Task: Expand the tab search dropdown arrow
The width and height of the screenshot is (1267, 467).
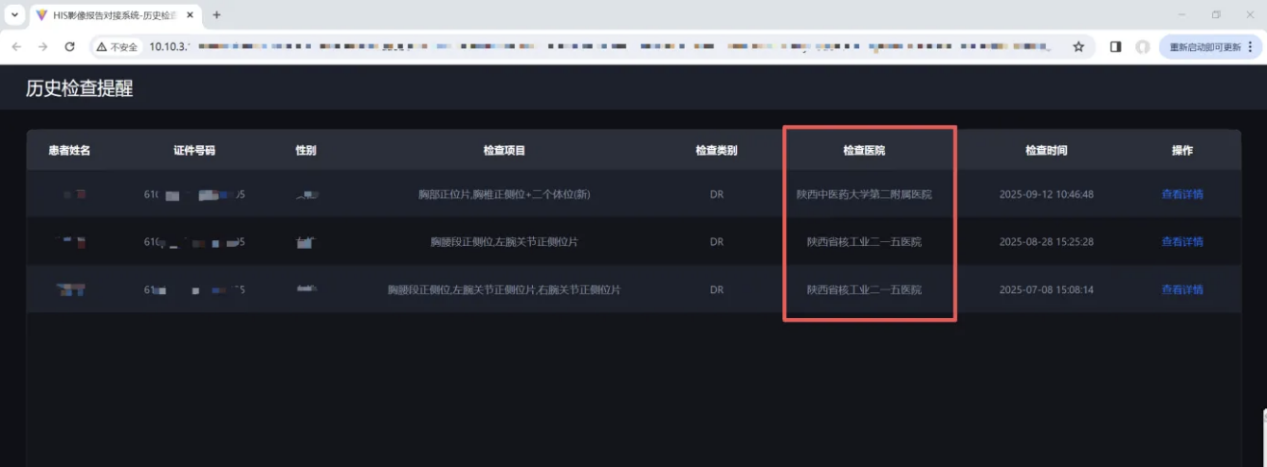Action: coord(13,15)
